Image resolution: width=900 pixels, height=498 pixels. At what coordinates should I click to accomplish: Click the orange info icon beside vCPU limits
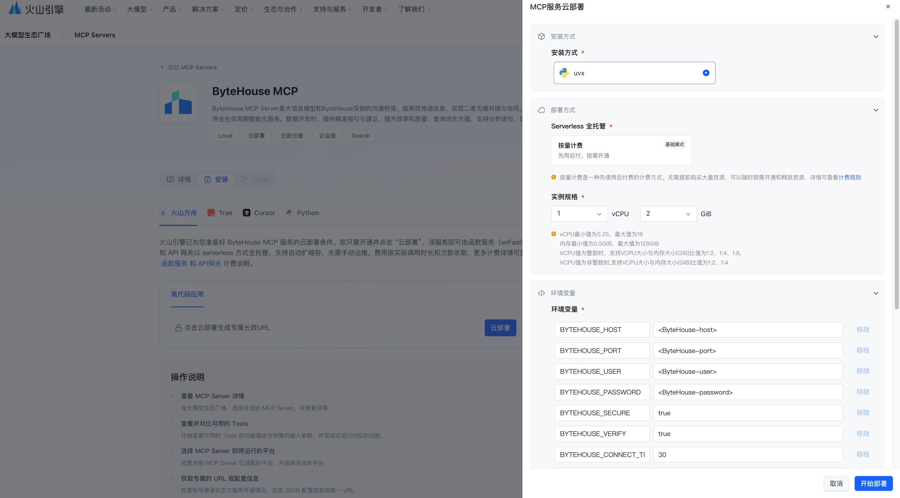553,234
